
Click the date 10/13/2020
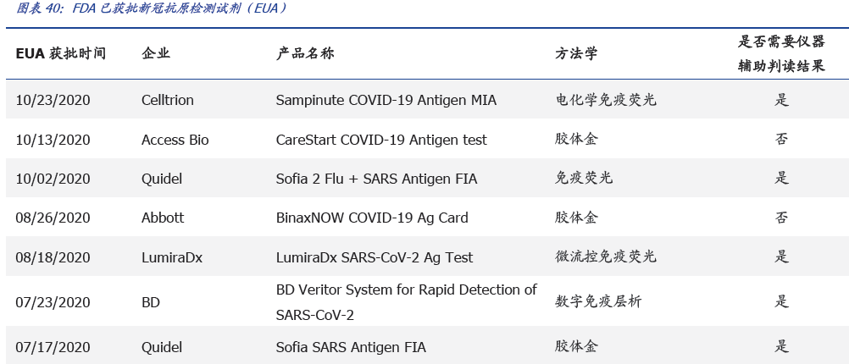(x=53, y=140)
